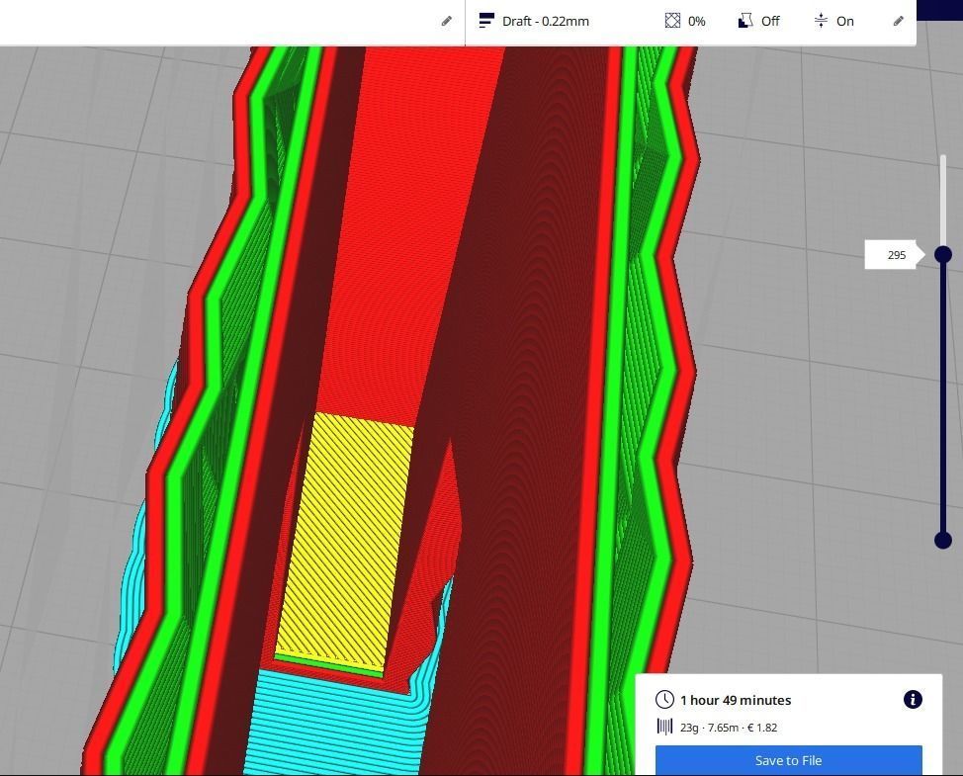Click the material usage spool icon
The height and width of the screenshot is (776, 963).
pyautogui.click(x=664, y=727)
